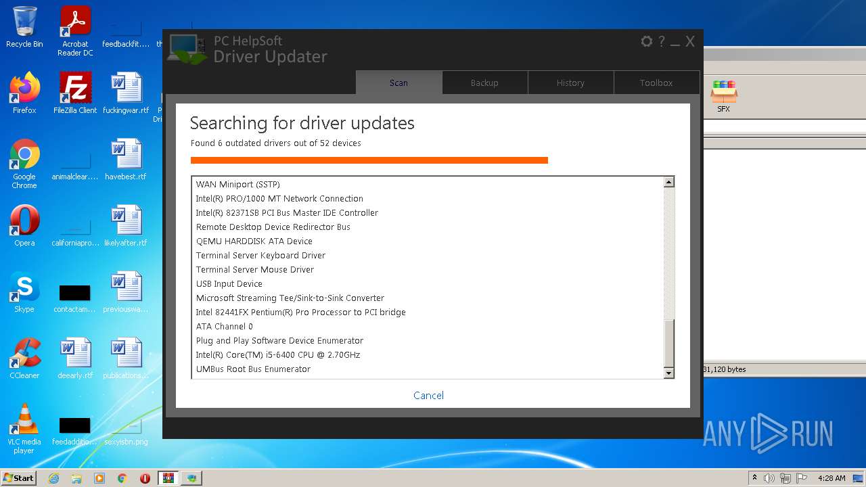This screenshot has height=487, width=866.
Task: Select WAN Miniport (SSTP) in the list
Action: click(x=237, y=184)
